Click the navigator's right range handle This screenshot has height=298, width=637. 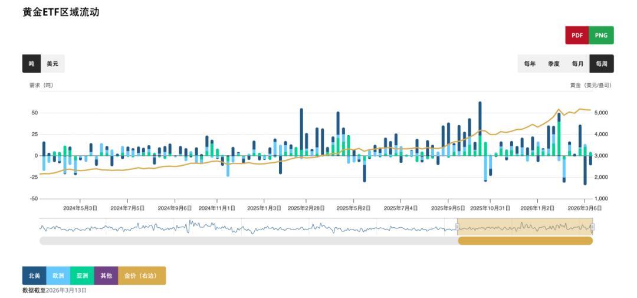point(592,227)
